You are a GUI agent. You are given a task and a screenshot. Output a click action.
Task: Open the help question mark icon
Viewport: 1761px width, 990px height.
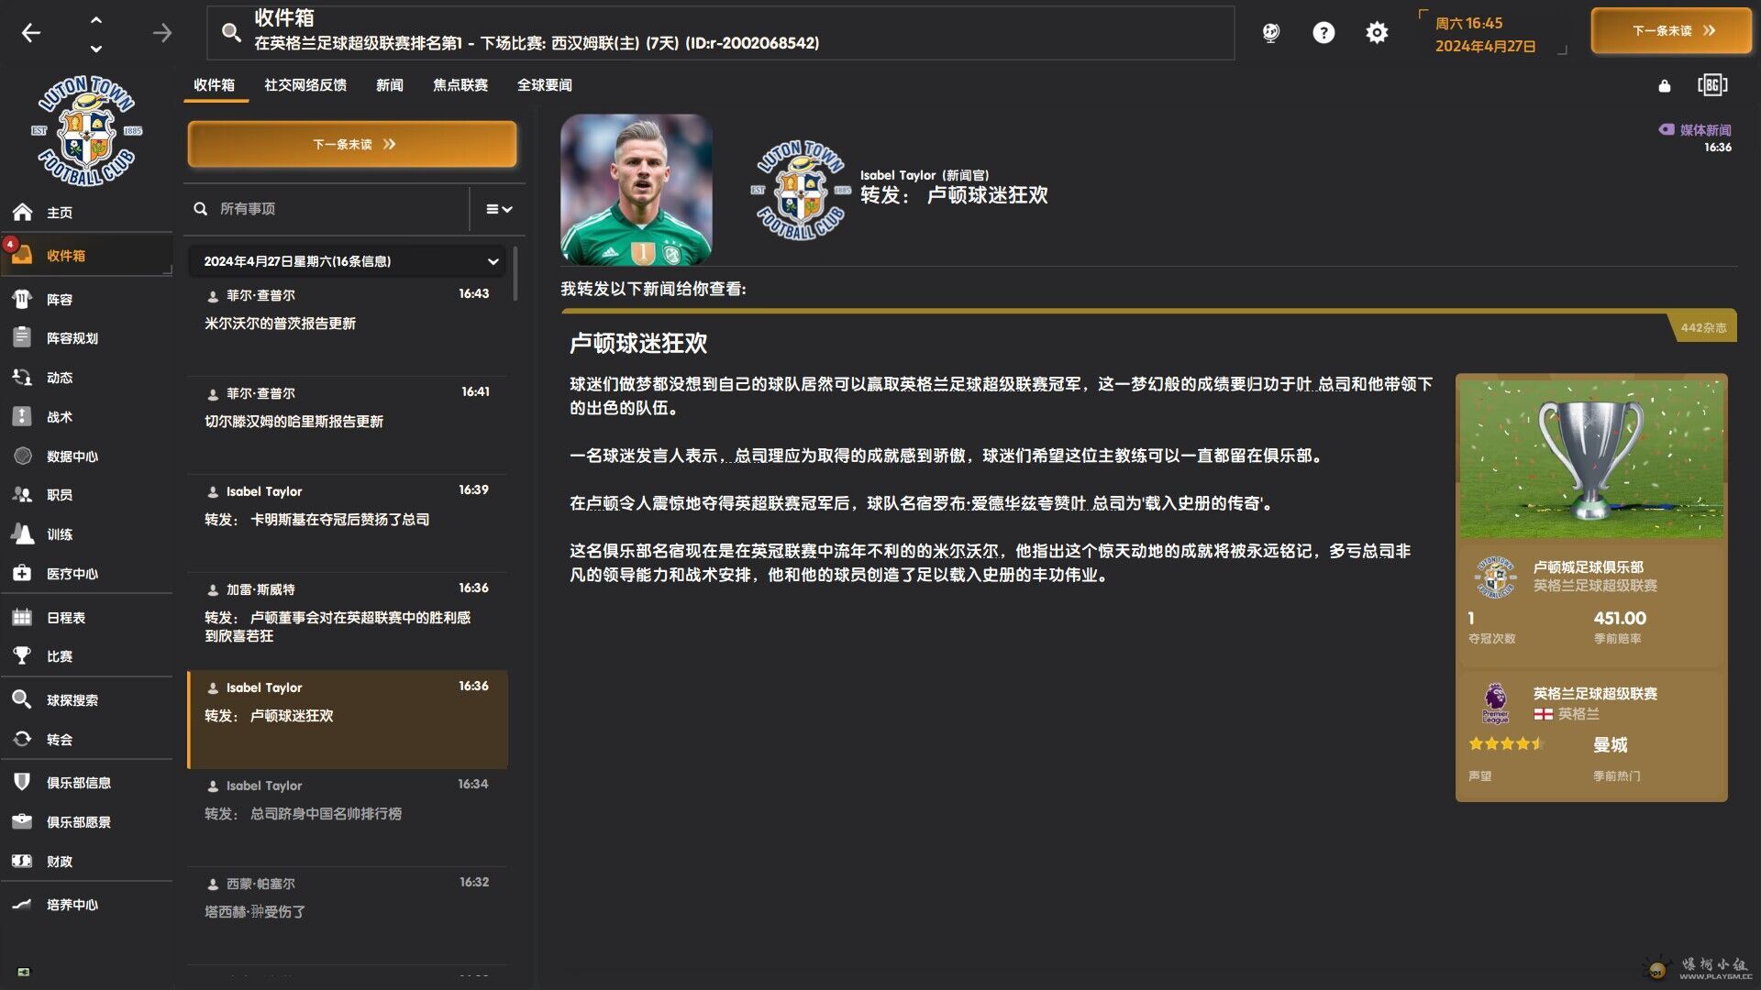1324,33
